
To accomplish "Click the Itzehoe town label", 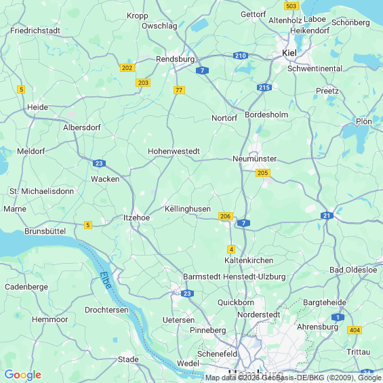I will 136,218.
